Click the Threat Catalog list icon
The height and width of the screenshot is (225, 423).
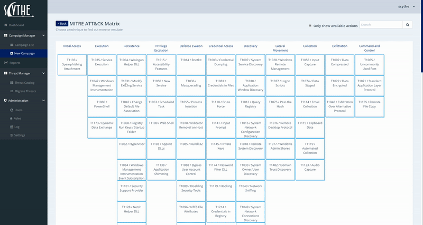tap(12, 83)
